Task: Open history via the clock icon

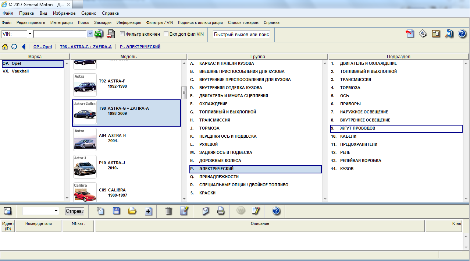Action: pyautogui.click(x=14, y=47)
